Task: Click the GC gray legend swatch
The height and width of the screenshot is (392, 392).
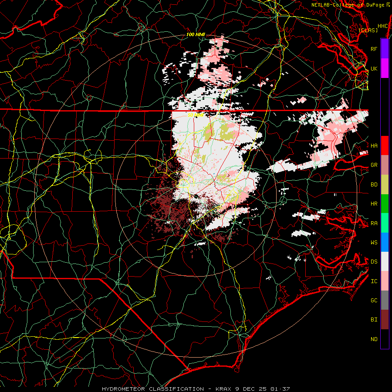Action: click(385, 300)
